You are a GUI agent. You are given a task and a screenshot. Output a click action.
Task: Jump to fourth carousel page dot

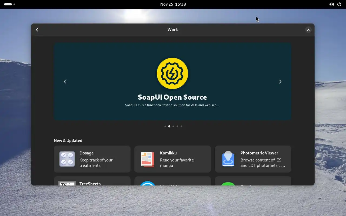tap(177, 126)
